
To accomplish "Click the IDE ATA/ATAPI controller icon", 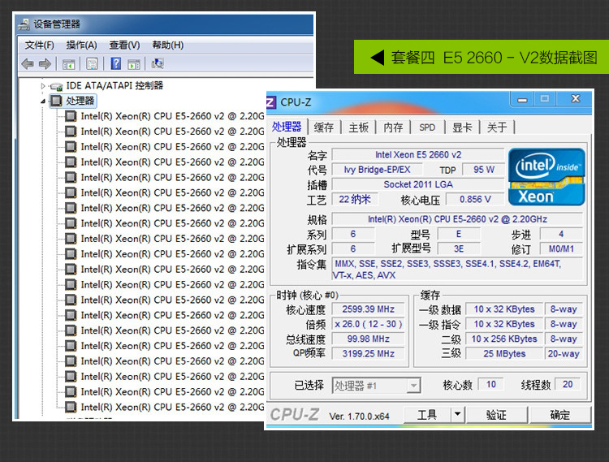I will point(56,86).
